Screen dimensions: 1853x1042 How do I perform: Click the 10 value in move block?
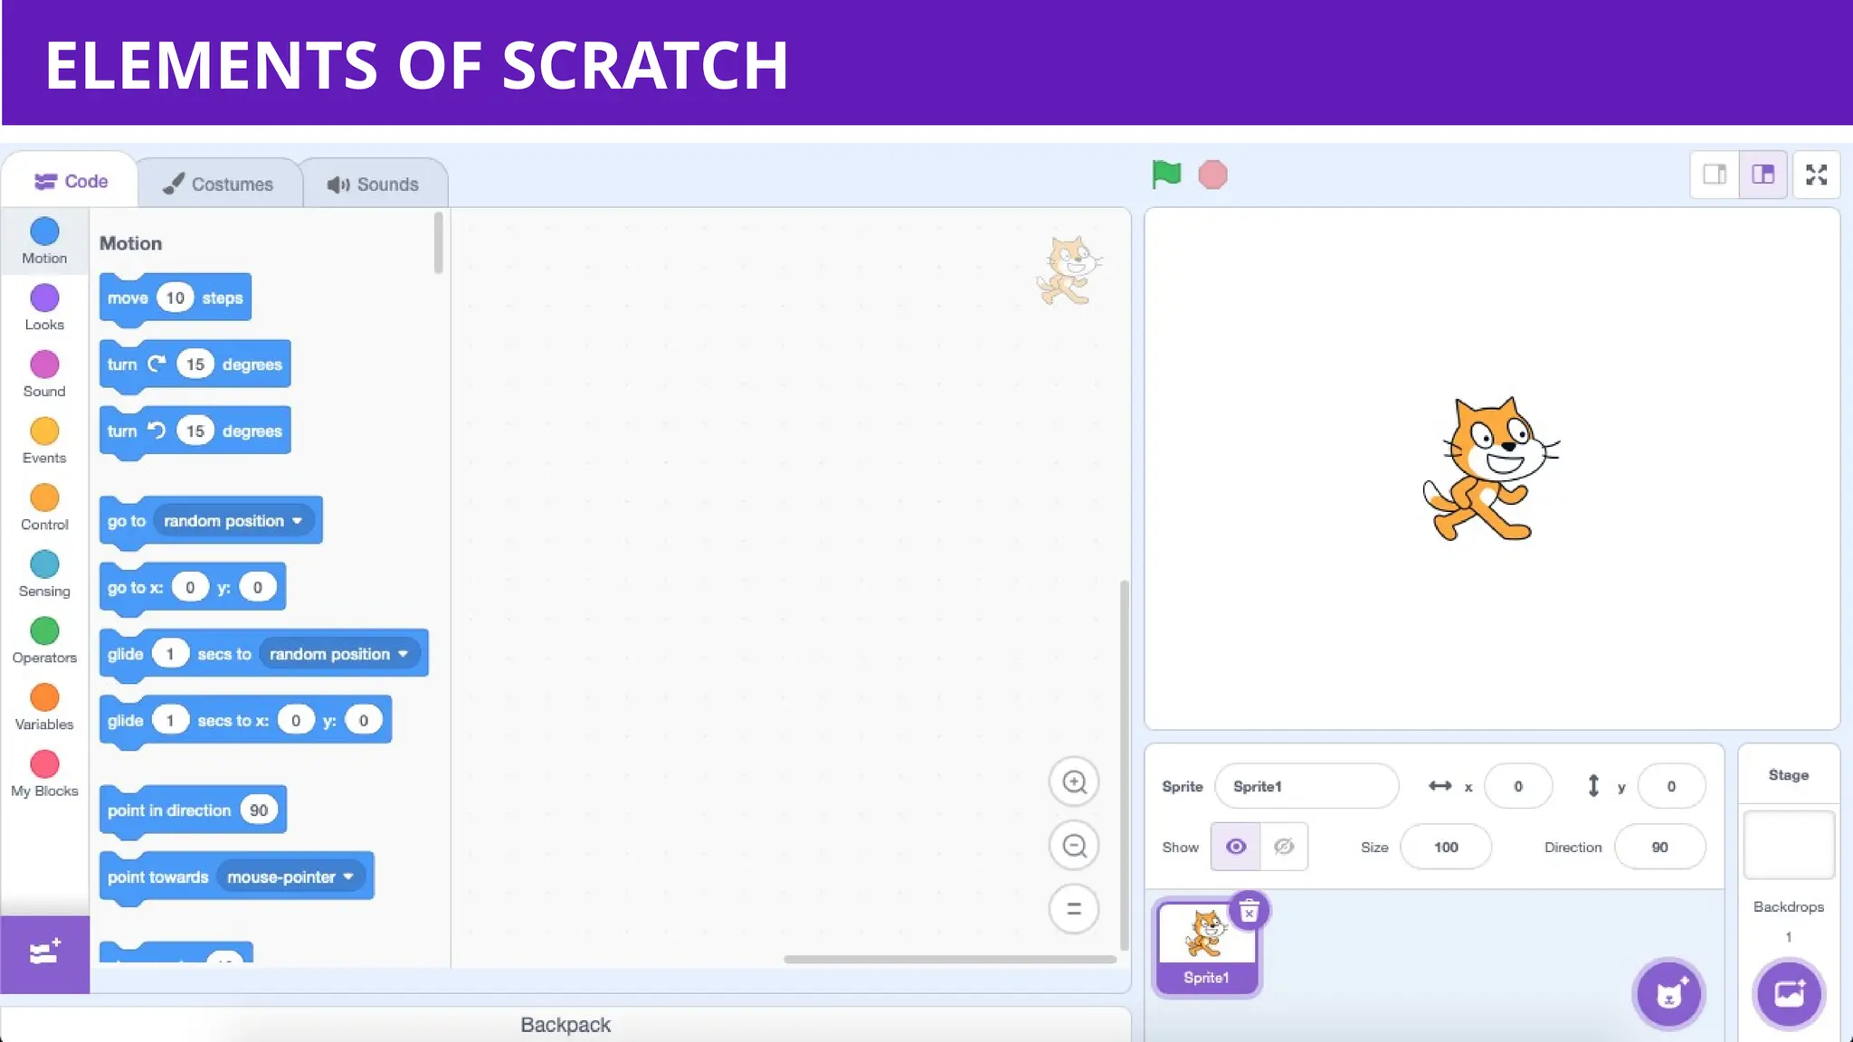tap(176, 298)
